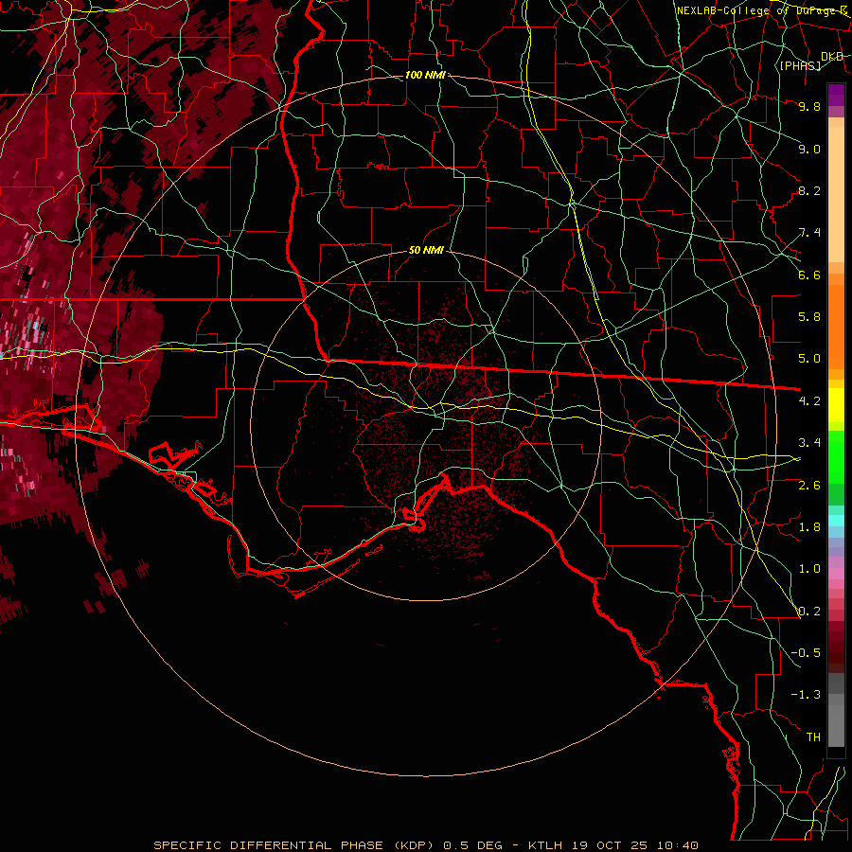Pick the gray bottom segment of color bar
The image size is (852, 852).
click(x=836, y=725)
